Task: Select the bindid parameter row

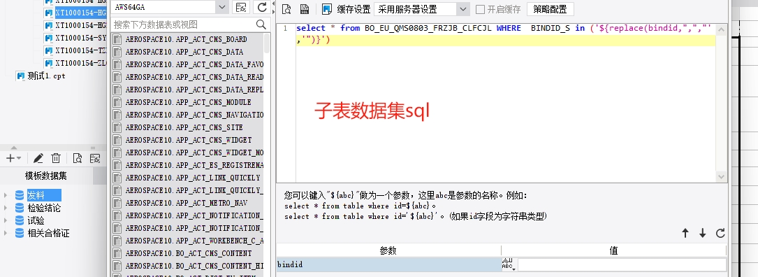Action: 388,264
